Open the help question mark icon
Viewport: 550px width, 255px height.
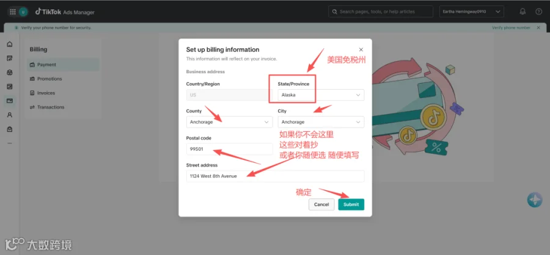(x=539, y=12)
